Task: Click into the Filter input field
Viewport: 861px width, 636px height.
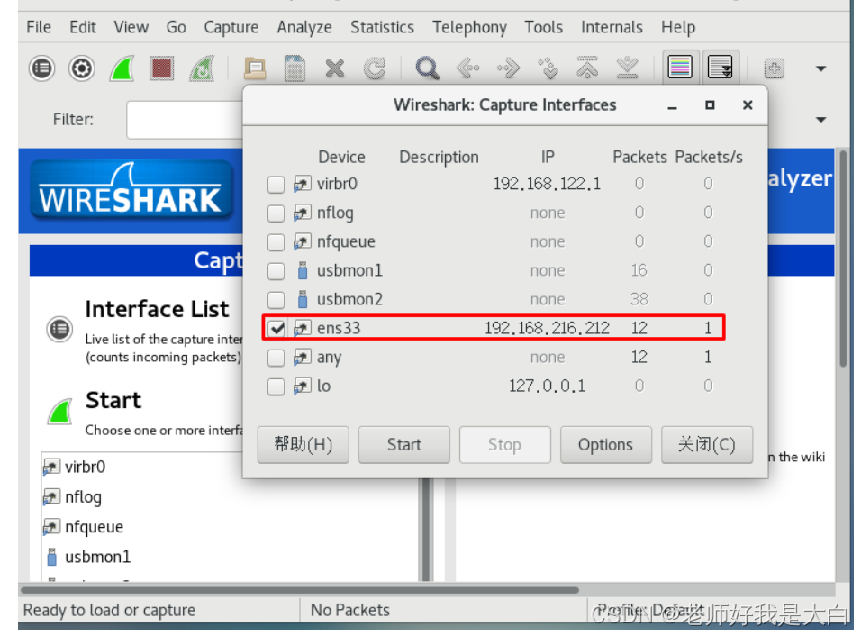Action: 185,120
